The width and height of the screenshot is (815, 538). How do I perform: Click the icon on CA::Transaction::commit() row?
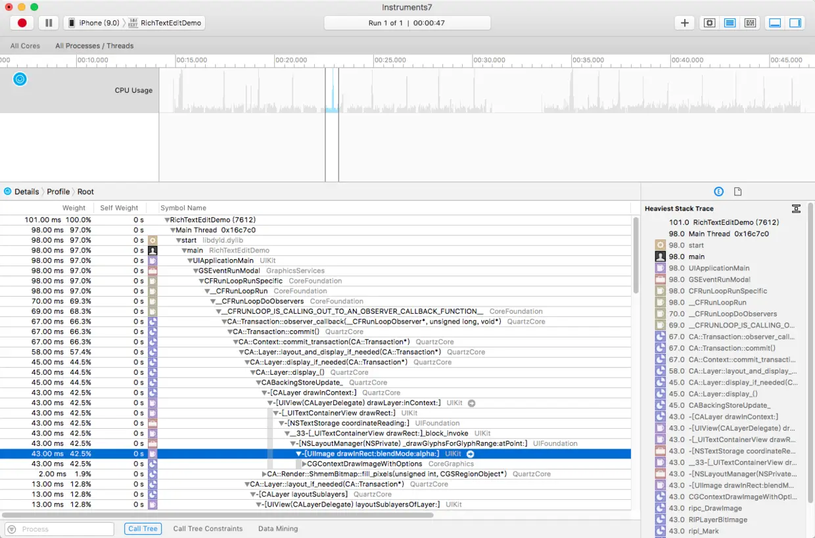point(152,332)
